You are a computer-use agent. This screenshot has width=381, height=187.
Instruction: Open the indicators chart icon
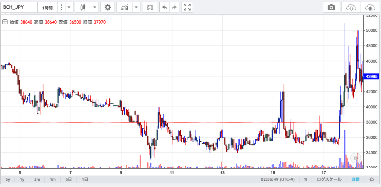pyautogui.click(x=125, y=7)
